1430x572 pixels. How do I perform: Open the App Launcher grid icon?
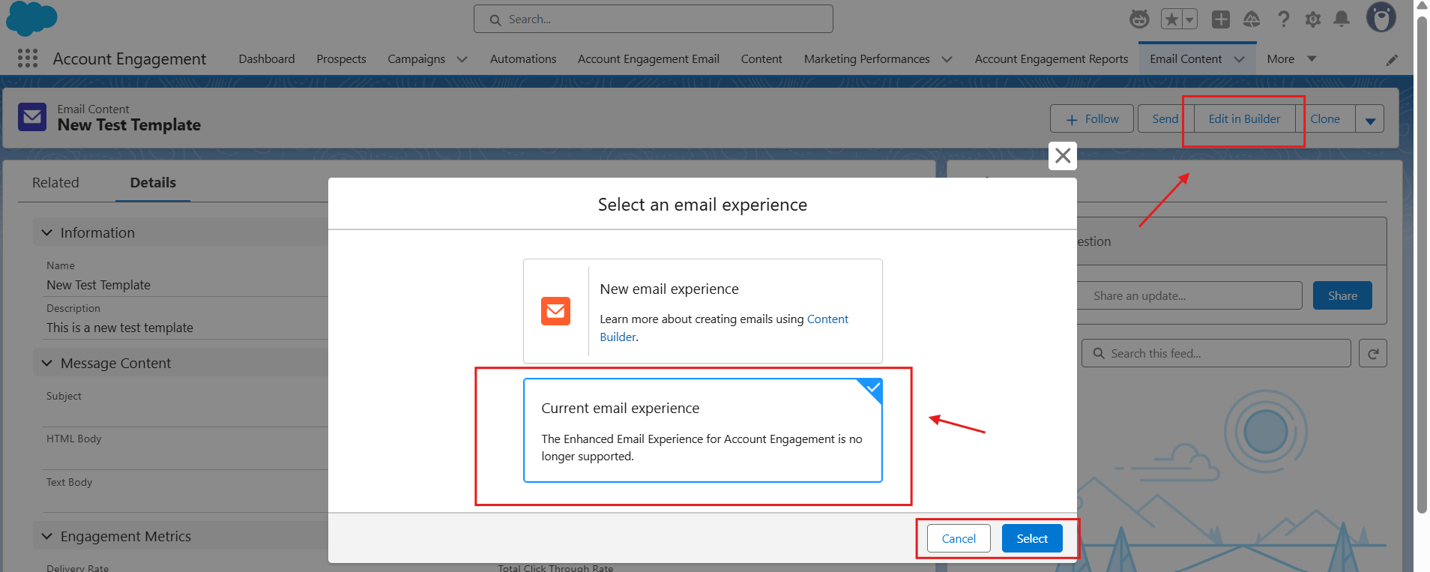(x=28, y=58)
